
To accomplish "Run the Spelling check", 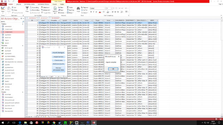I will [x=70, y=10].
